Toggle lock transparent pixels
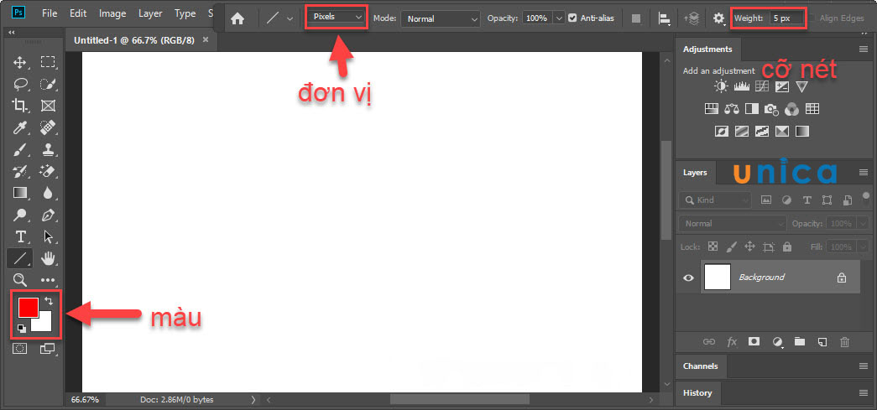This screenshot has width=877, height=410. 713,247
